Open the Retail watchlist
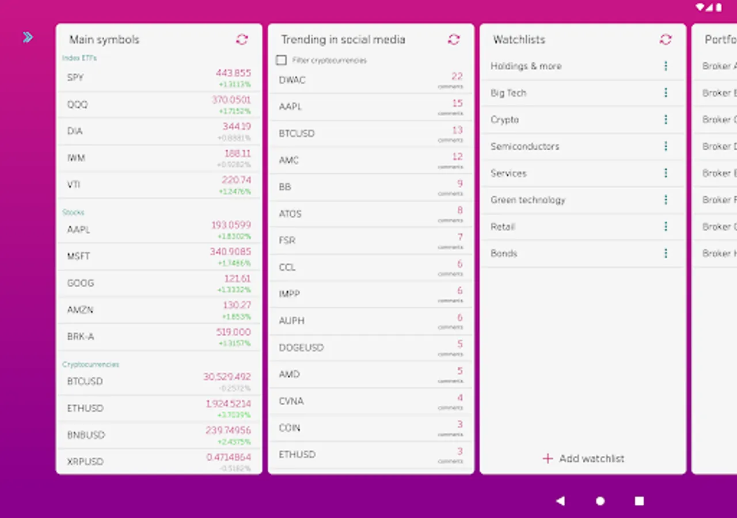 tap(583, 227)
